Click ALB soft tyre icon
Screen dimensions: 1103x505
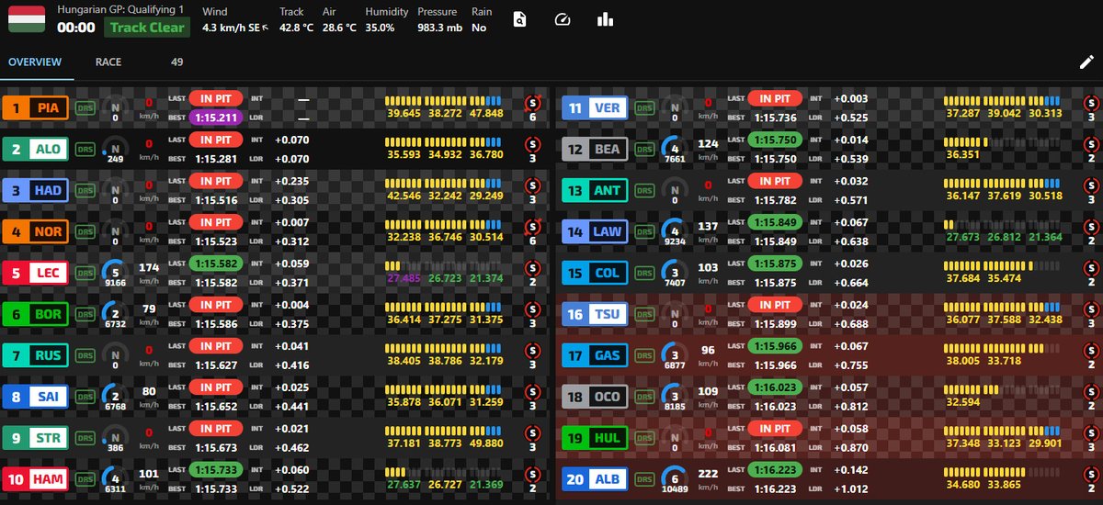tap(1090, 473)
